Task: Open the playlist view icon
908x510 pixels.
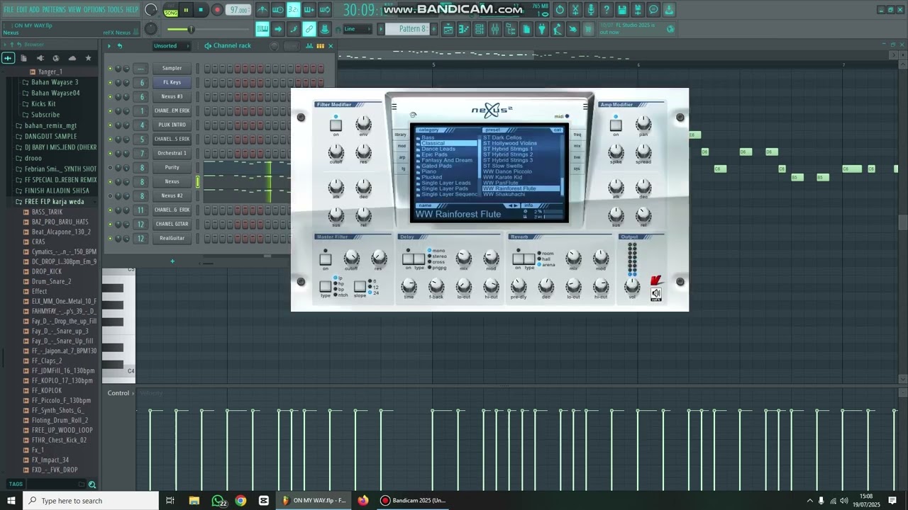Action: (448, 29)
